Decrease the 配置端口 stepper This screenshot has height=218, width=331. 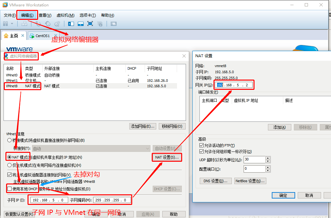point(268,171)
